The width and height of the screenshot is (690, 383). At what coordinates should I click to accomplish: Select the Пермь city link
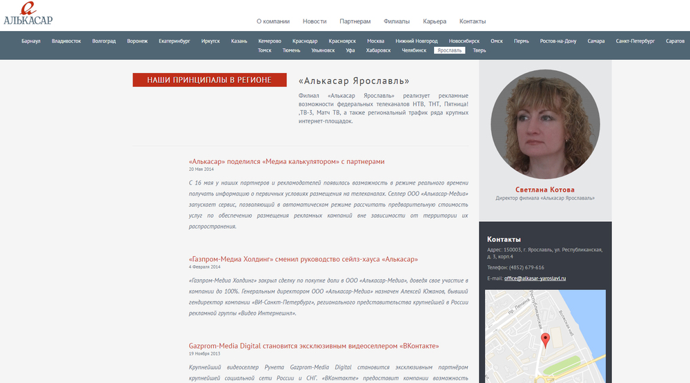click(521, 41)
